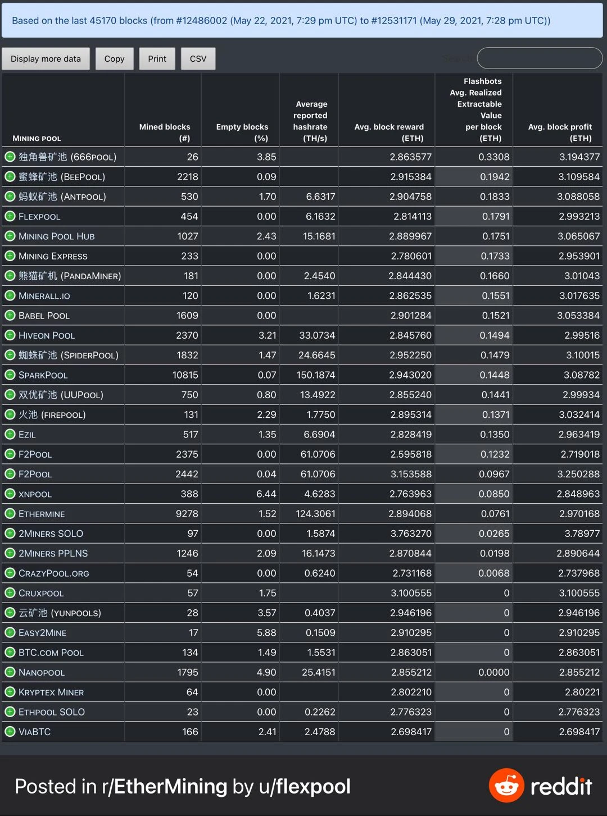Expand the Mining Pool Hub row icon
The width and height of the screenshot is (607, 816).
[x=10, y=236]
